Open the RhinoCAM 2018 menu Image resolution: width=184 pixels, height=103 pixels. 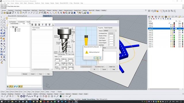64,3
